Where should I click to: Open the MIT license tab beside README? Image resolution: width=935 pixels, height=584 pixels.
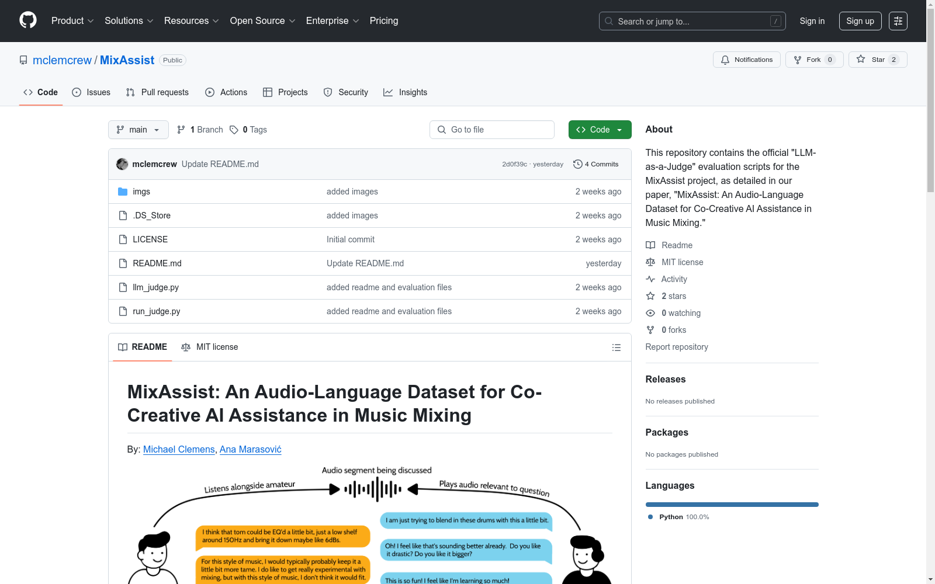tap(210, 347)
